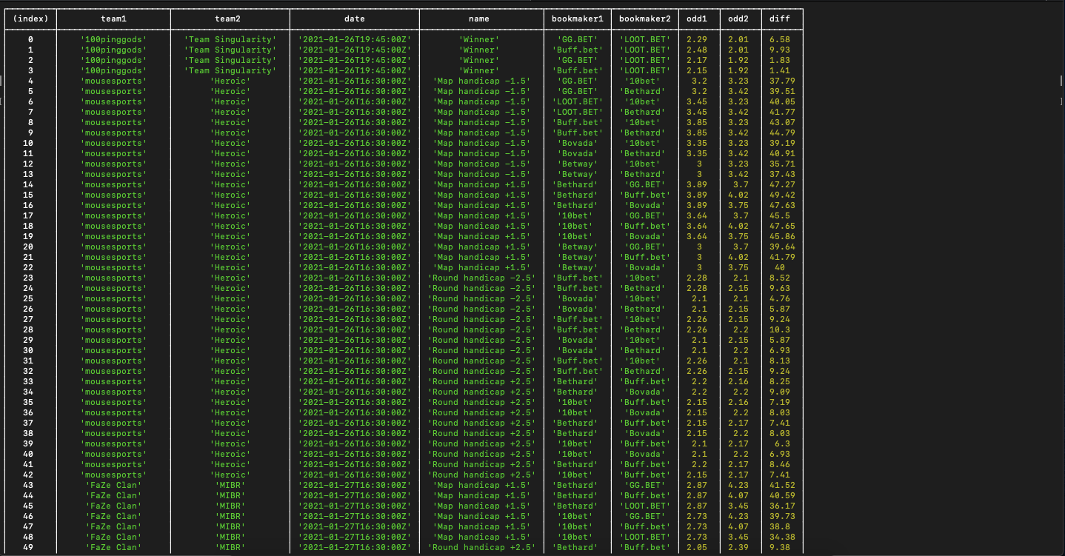Select index cell 33
Image resolution: width=1065 pixels, height=556 pixels.
click(28, 381)
